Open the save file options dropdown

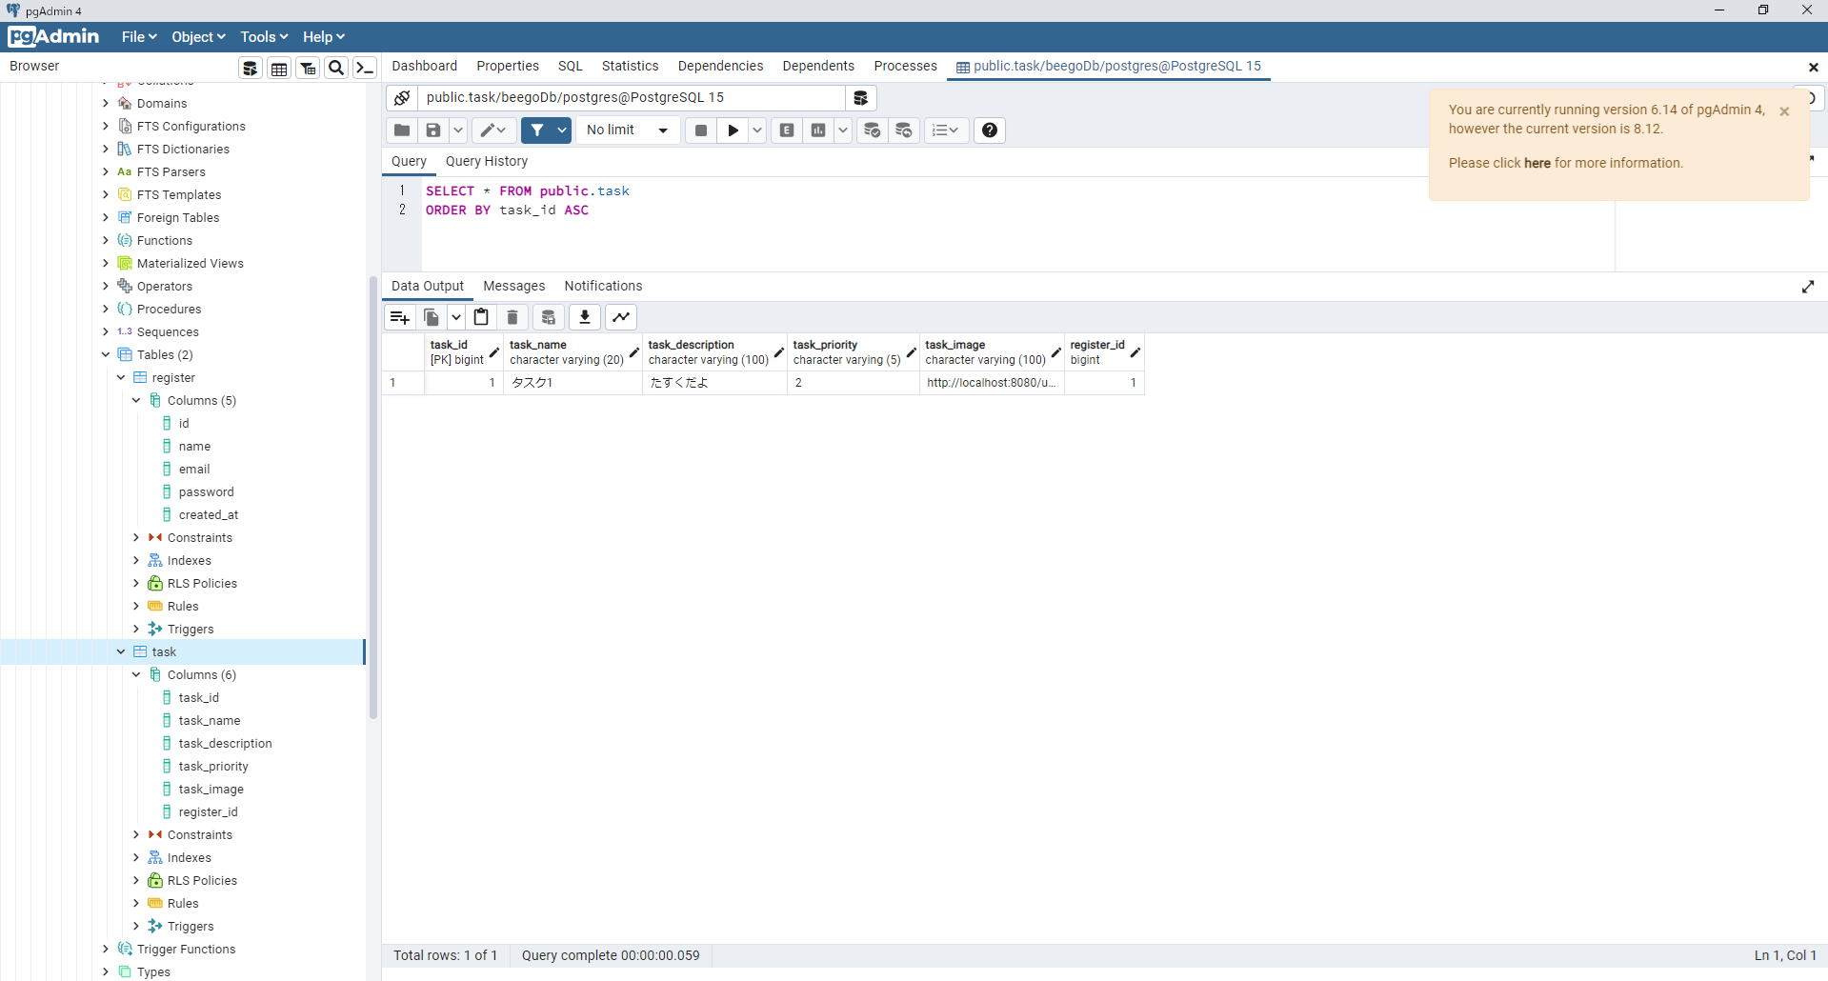pyautogui.click(x=458, y=130)
